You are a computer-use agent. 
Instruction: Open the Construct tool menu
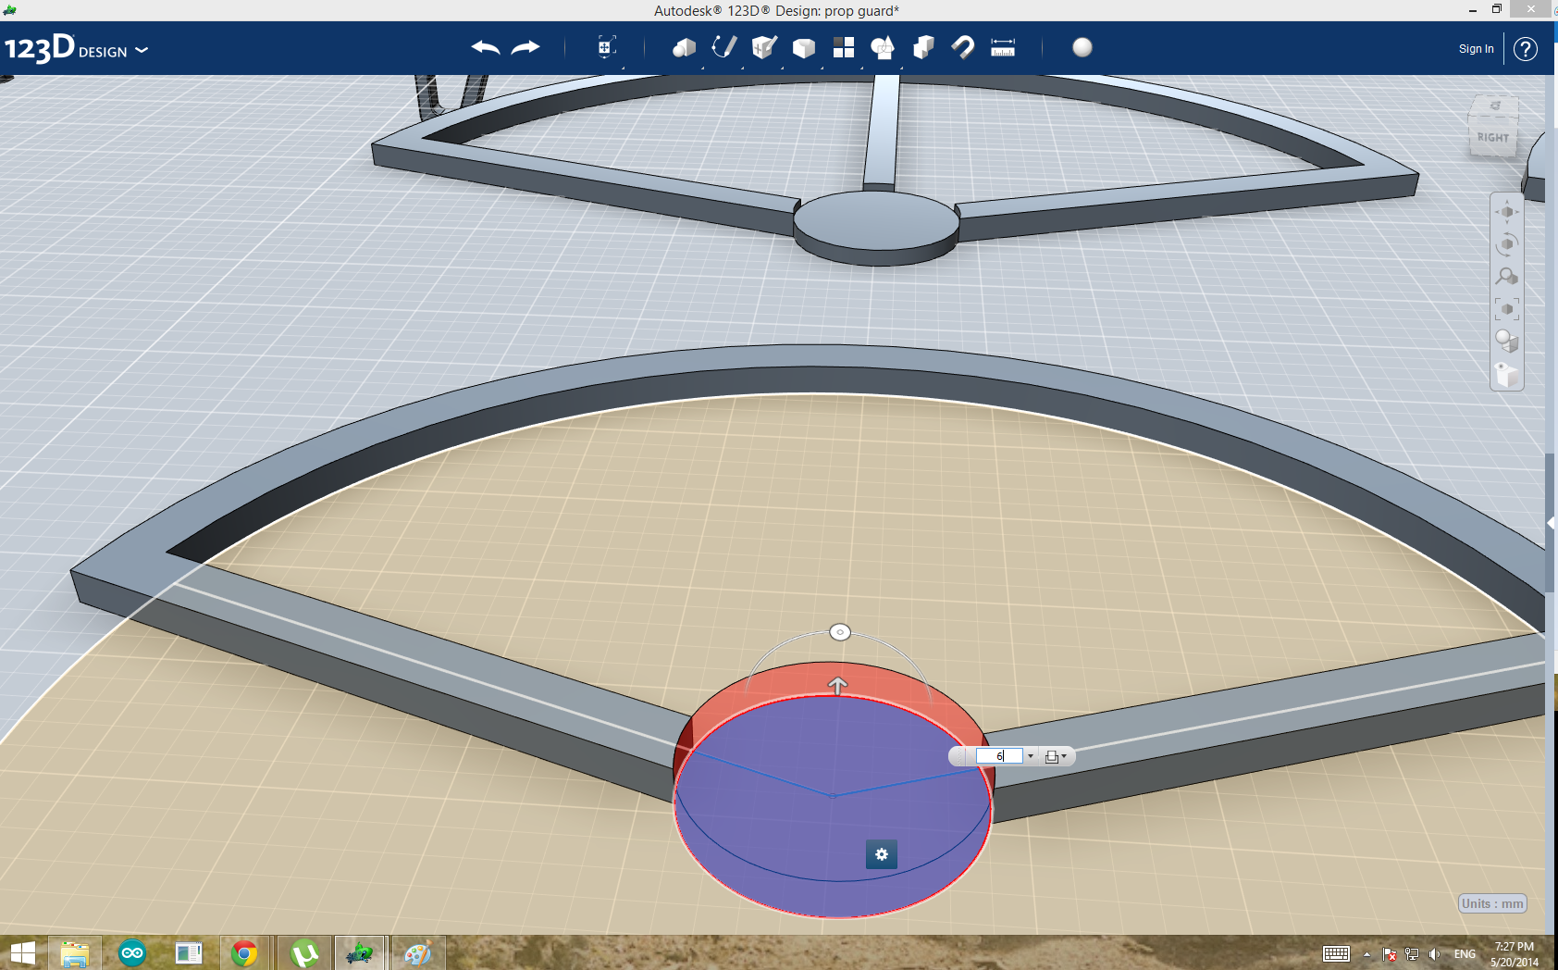[x=764, y=47]
